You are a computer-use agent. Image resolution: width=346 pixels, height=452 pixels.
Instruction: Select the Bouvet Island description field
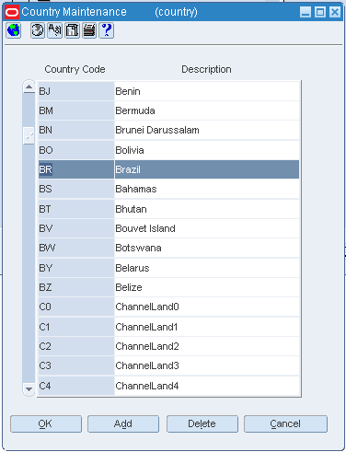click(207, 228)
